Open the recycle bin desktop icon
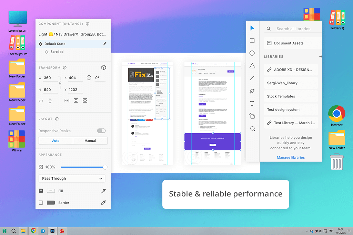This screenshot has width=353, height=235. (x=337, y=161)
